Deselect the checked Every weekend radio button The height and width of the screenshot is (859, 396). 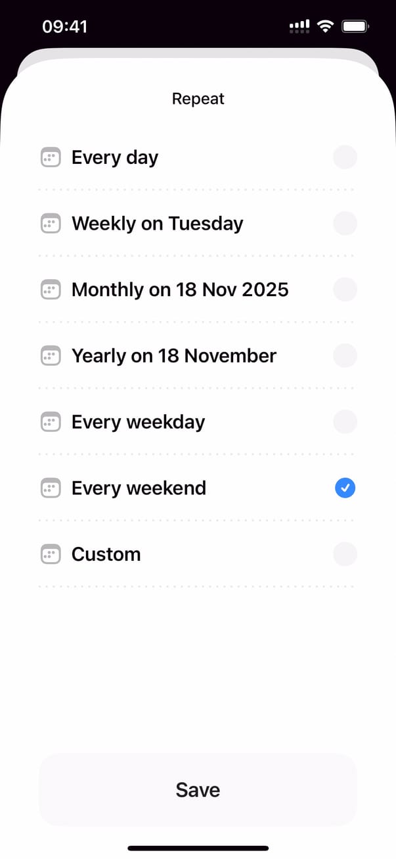345,488
